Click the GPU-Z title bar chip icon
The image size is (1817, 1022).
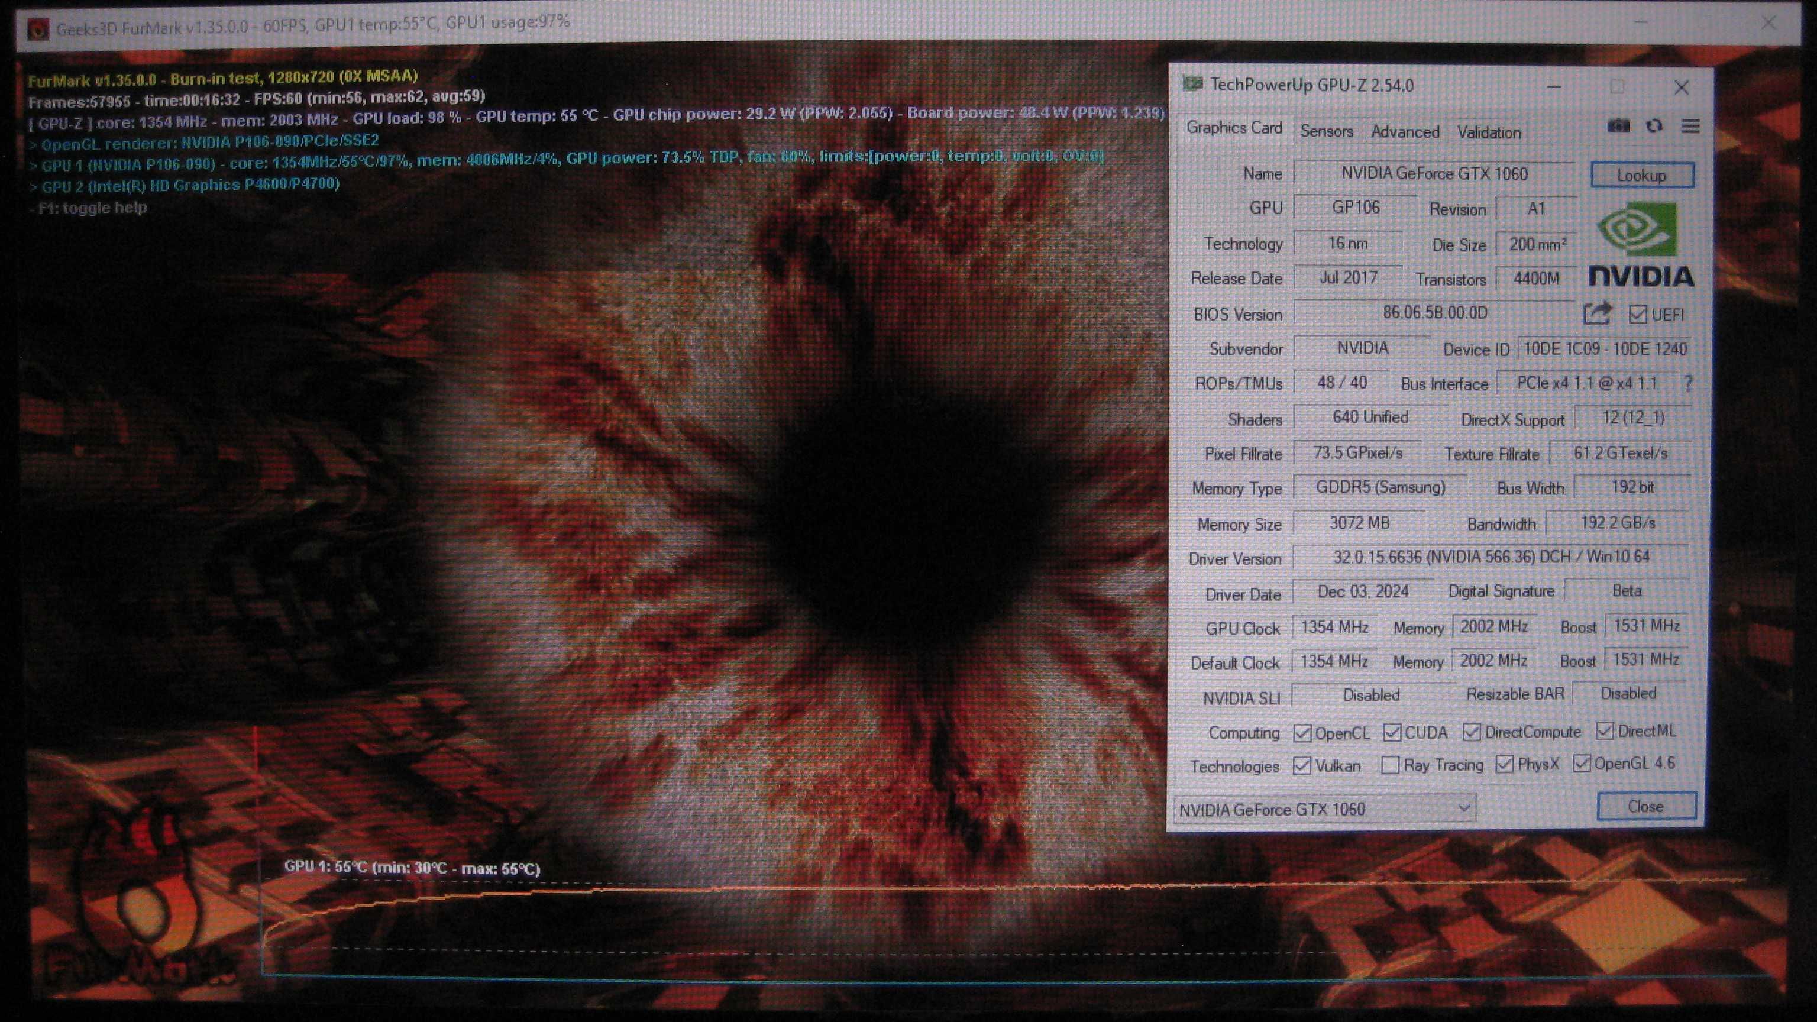1193,84
